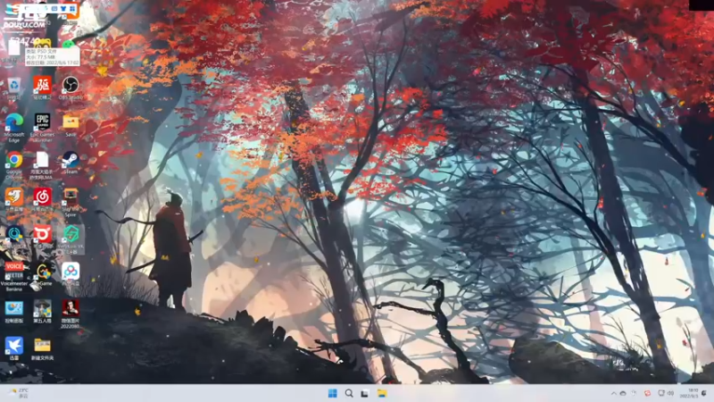Open the volume speaker tray icon
Screen dimensions: 714x402
(x=671, y=393)
